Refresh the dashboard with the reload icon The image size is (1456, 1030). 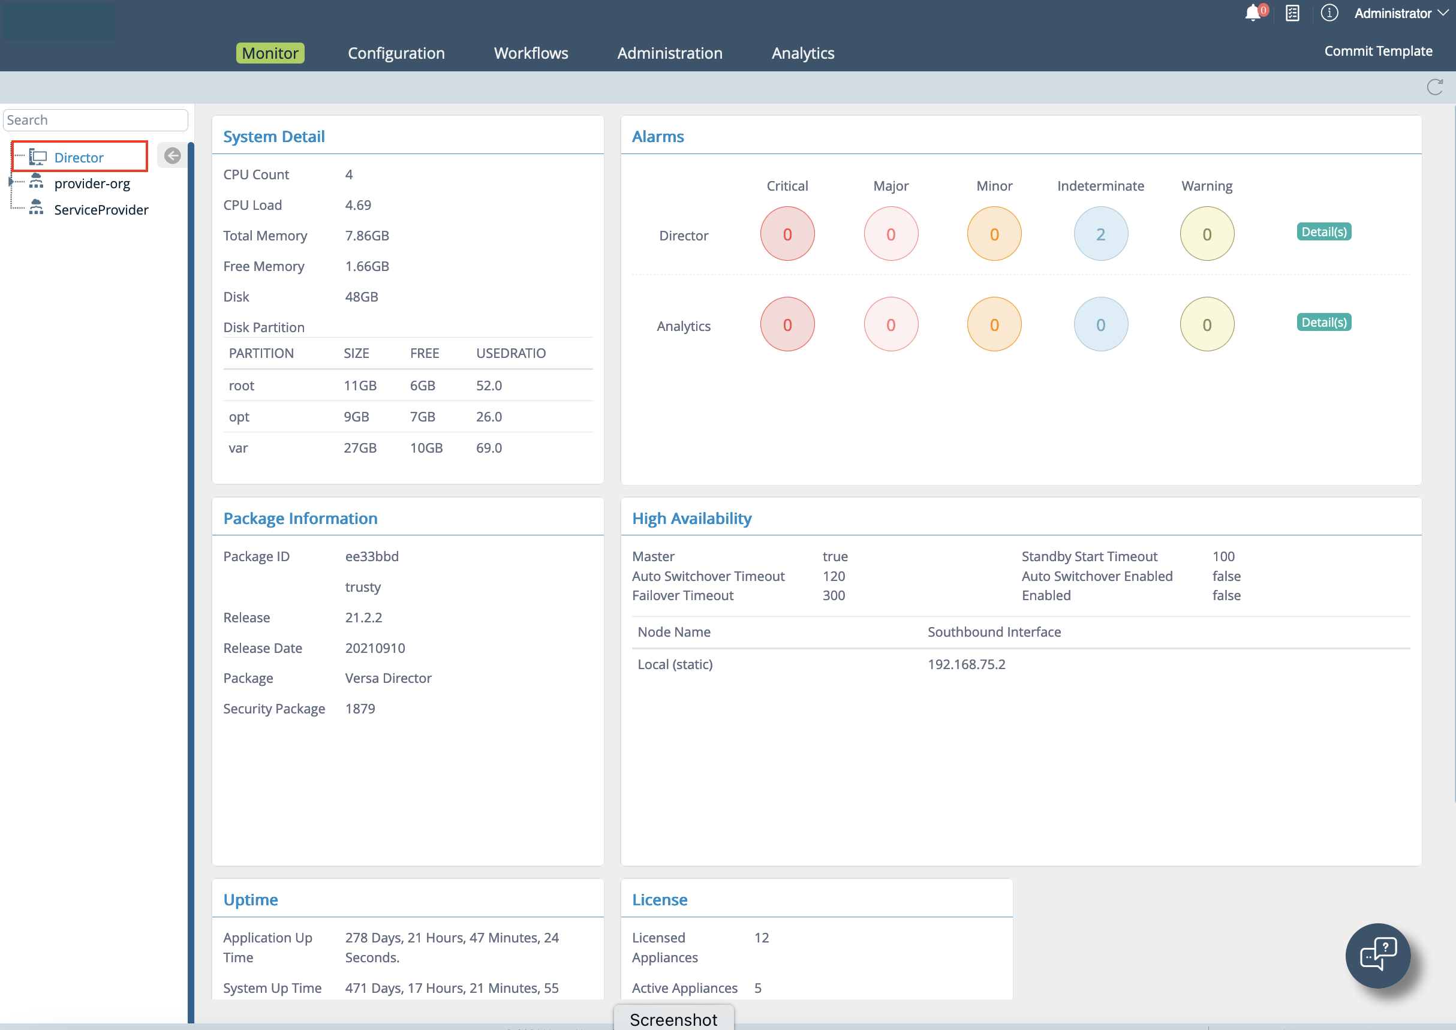click(1435, 88)
